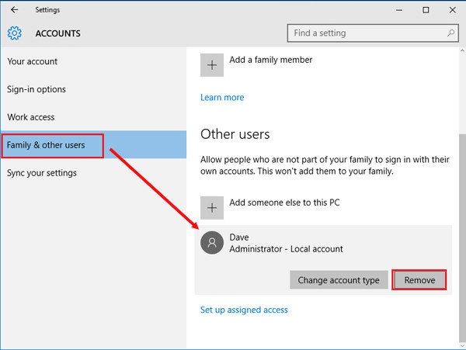Open Sign-in options section

point(37,89)
